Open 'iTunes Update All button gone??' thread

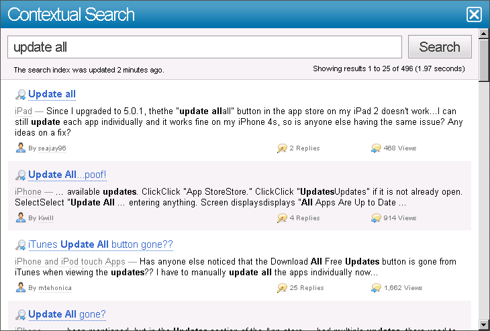click(100, 244)
